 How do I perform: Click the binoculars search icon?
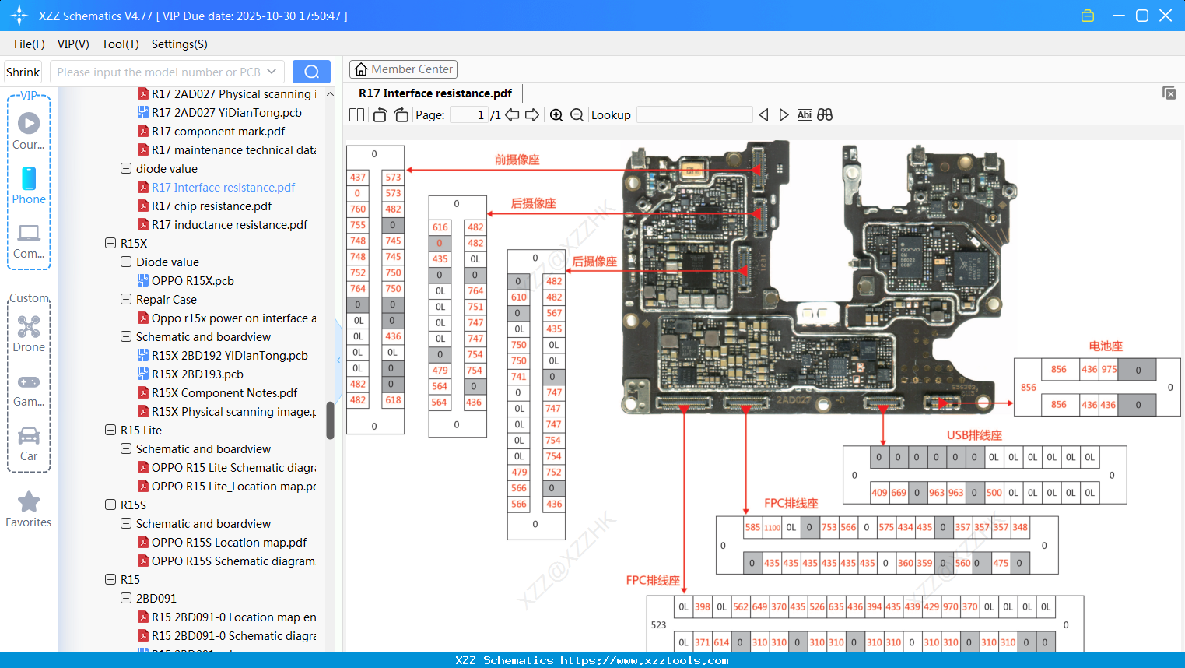tap(825, 115)
